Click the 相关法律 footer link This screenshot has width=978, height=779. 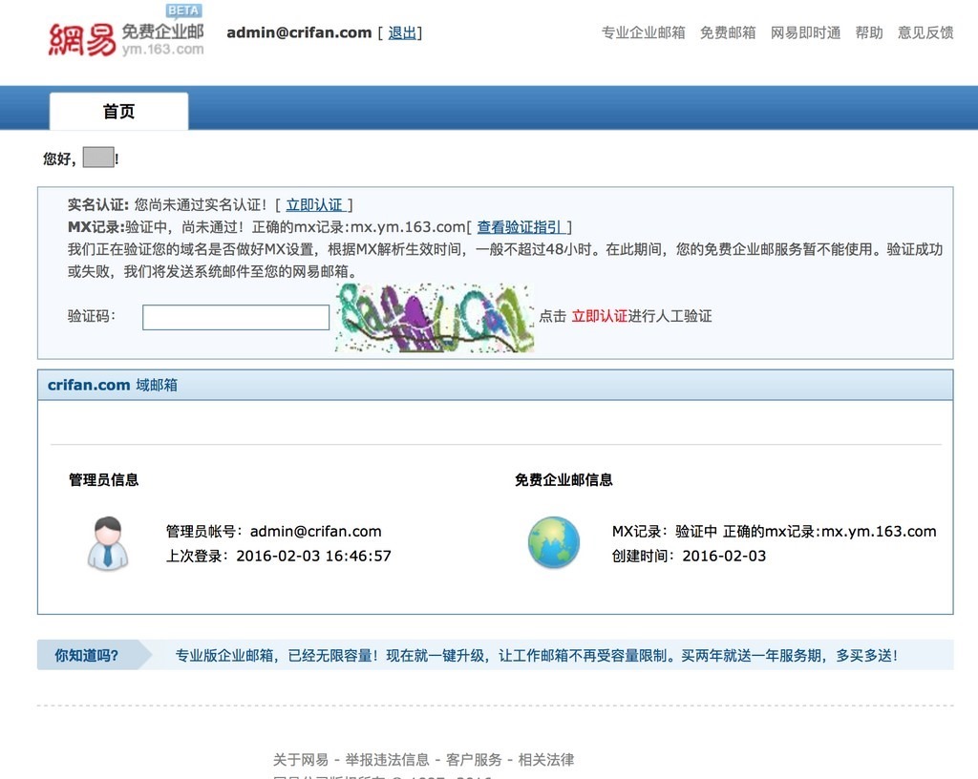pyautogui.click(x=546, y=760)
